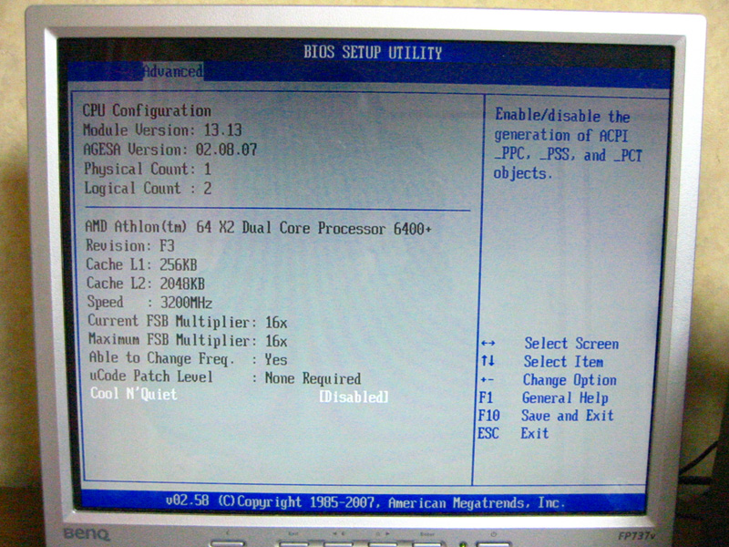Click uCode Patch Level : None Required line
Image resolution: width=729 pixels, height=547 pixels.
tap(225, 377)
